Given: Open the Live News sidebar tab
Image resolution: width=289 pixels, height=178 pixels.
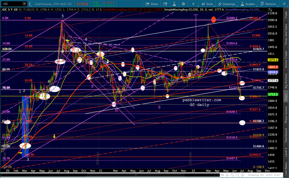Looking at the screenshot, I should 286,168.
